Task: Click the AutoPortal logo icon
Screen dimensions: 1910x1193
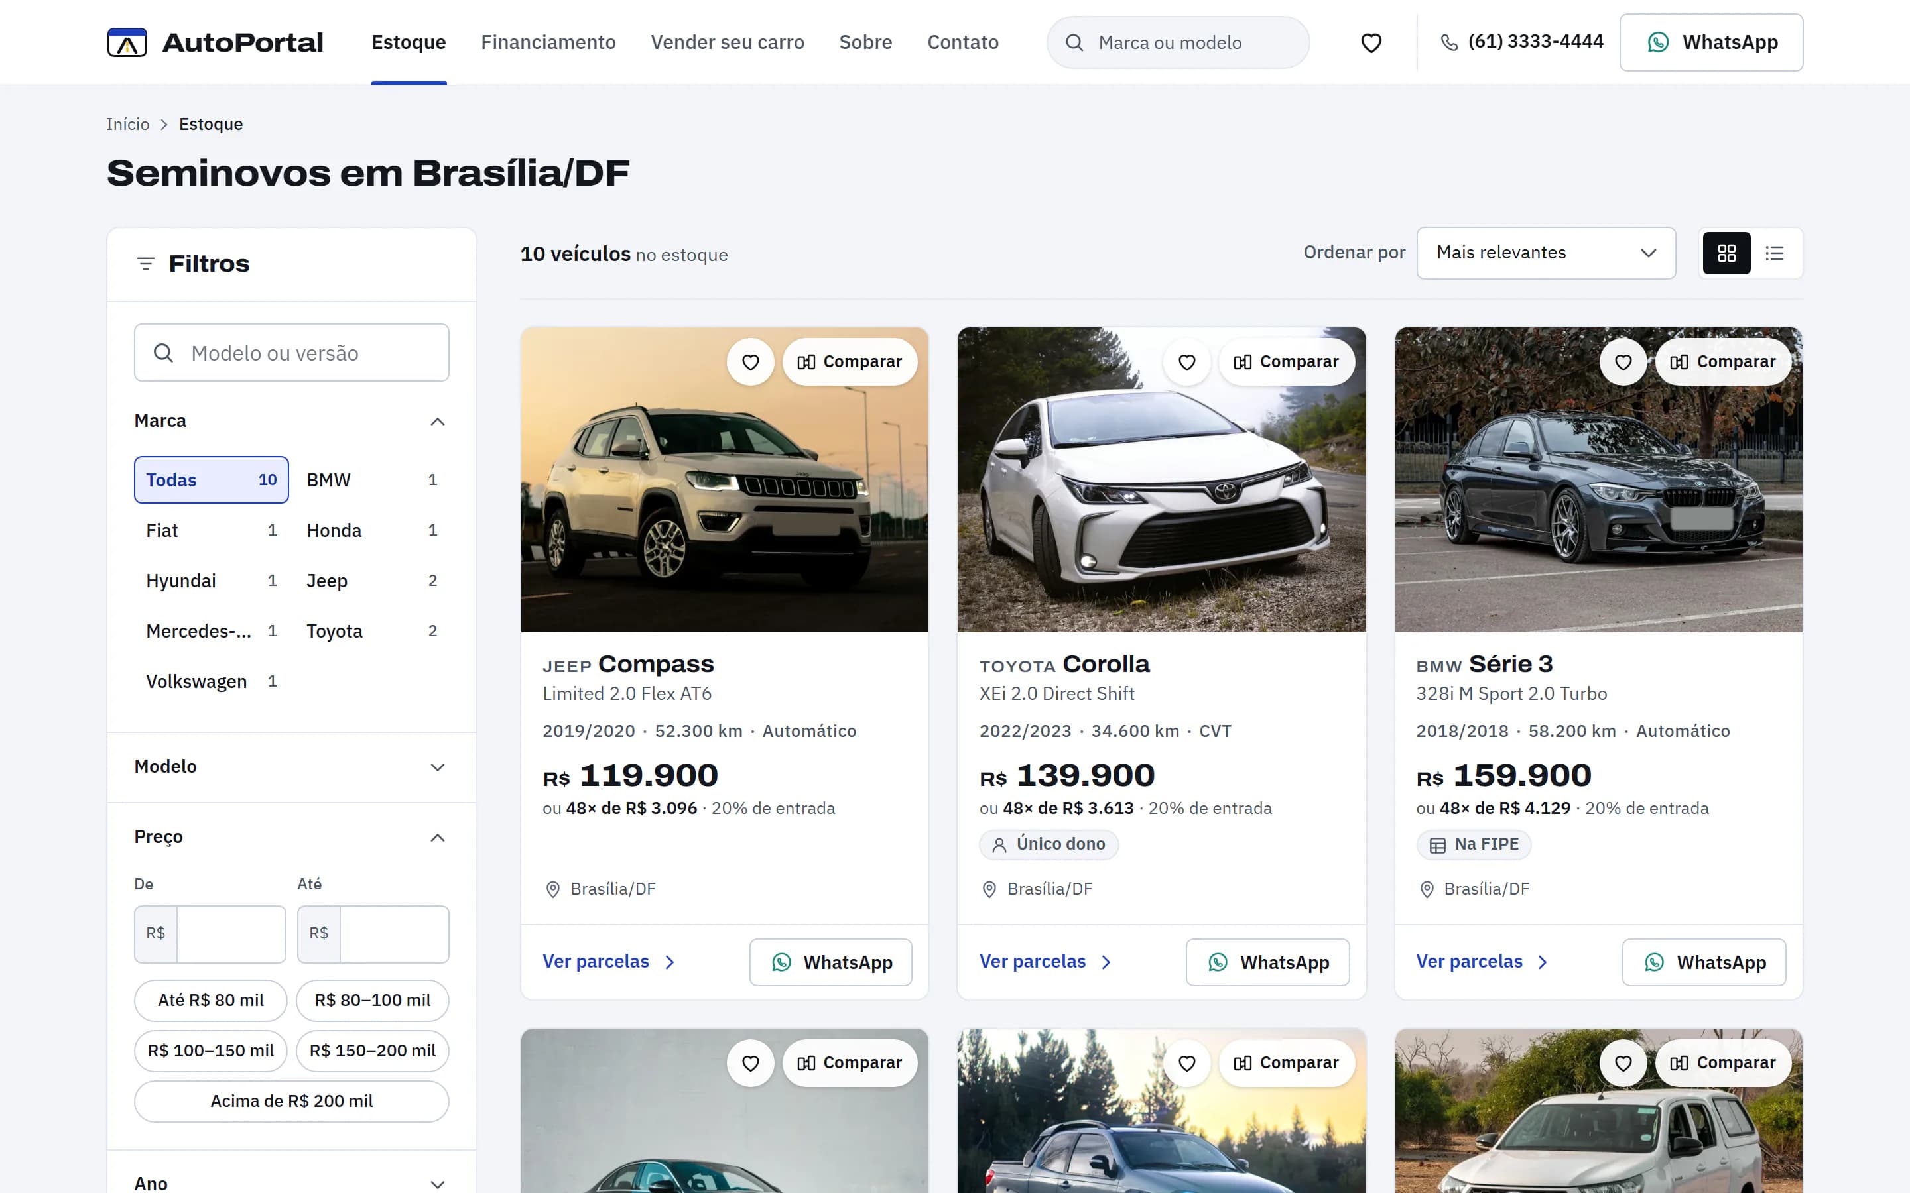Action: pos(127,42)
